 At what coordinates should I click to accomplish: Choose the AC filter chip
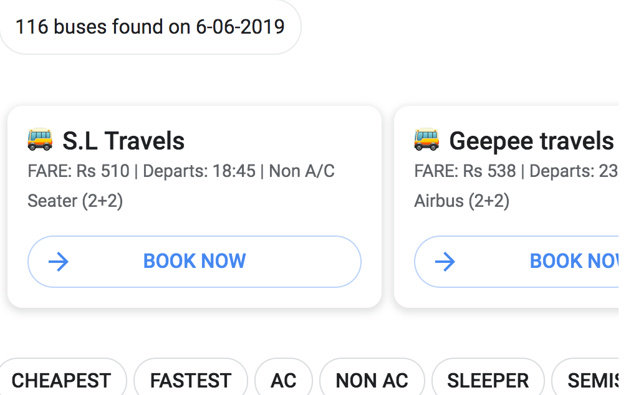[284, 381]
